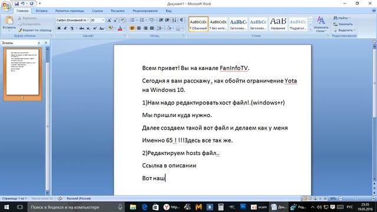The width and height of the screenshot is (377, 212).
Task: Toggle superscript x² formatting
Action: [x=95, y=28]
